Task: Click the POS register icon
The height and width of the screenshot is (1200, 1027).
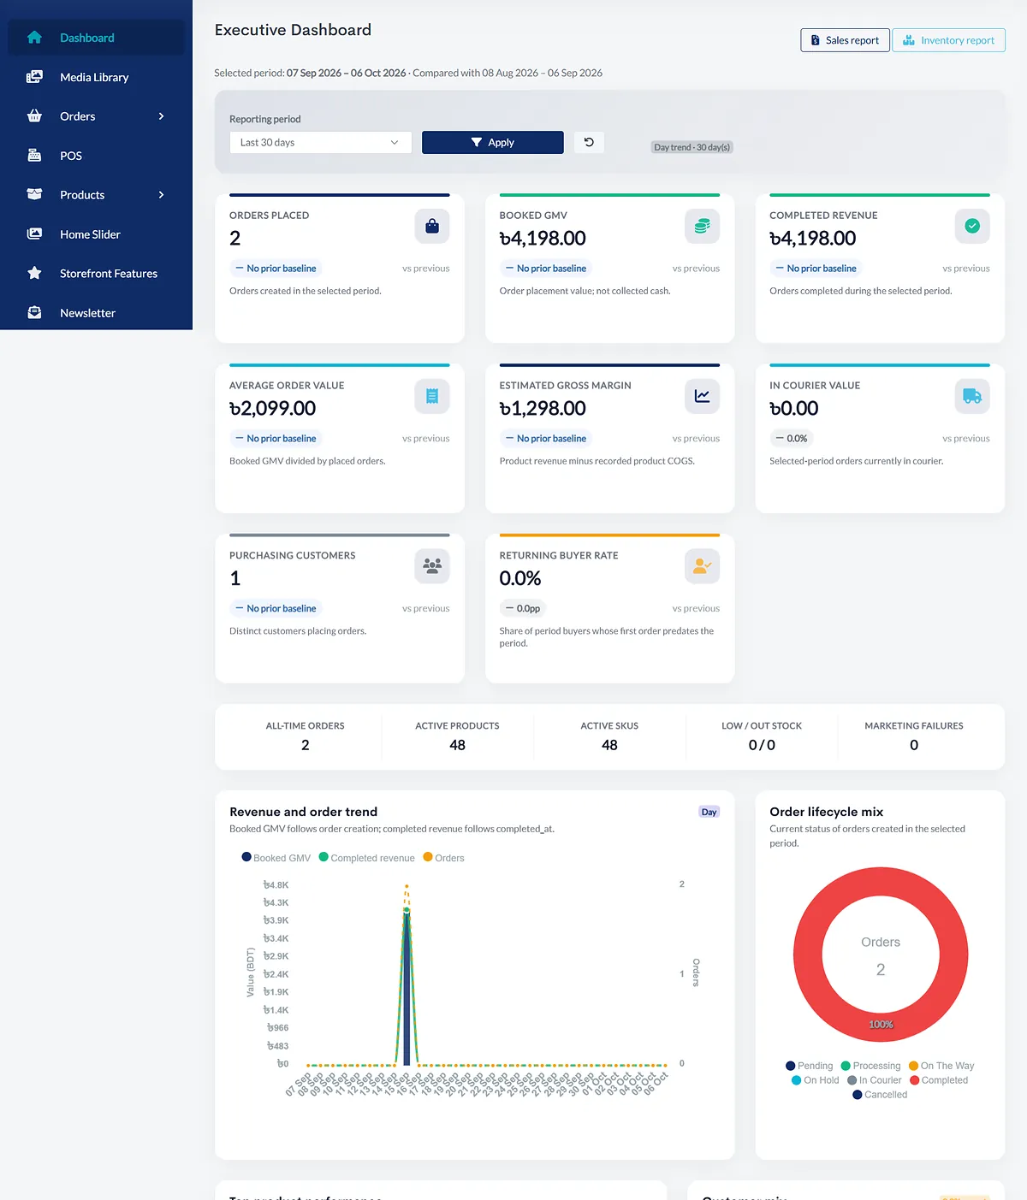Action: point(34,156)
